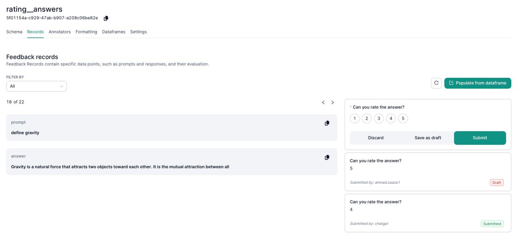
Task: Click the required field asterisk on rating question
Action: 350,106
